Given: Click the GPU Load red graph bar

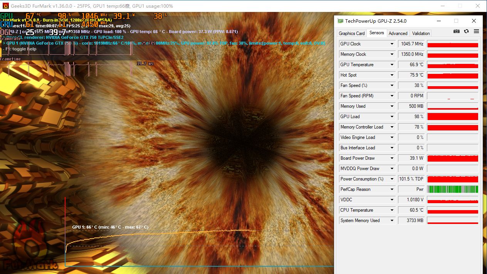Looking at the screenshot, I should click(452, 117).
